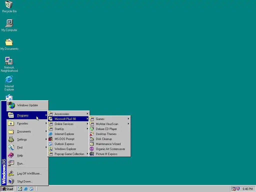Open the Programs entry in Start menu
Viewport: 256px width, 192px height.
coord(27,115)
